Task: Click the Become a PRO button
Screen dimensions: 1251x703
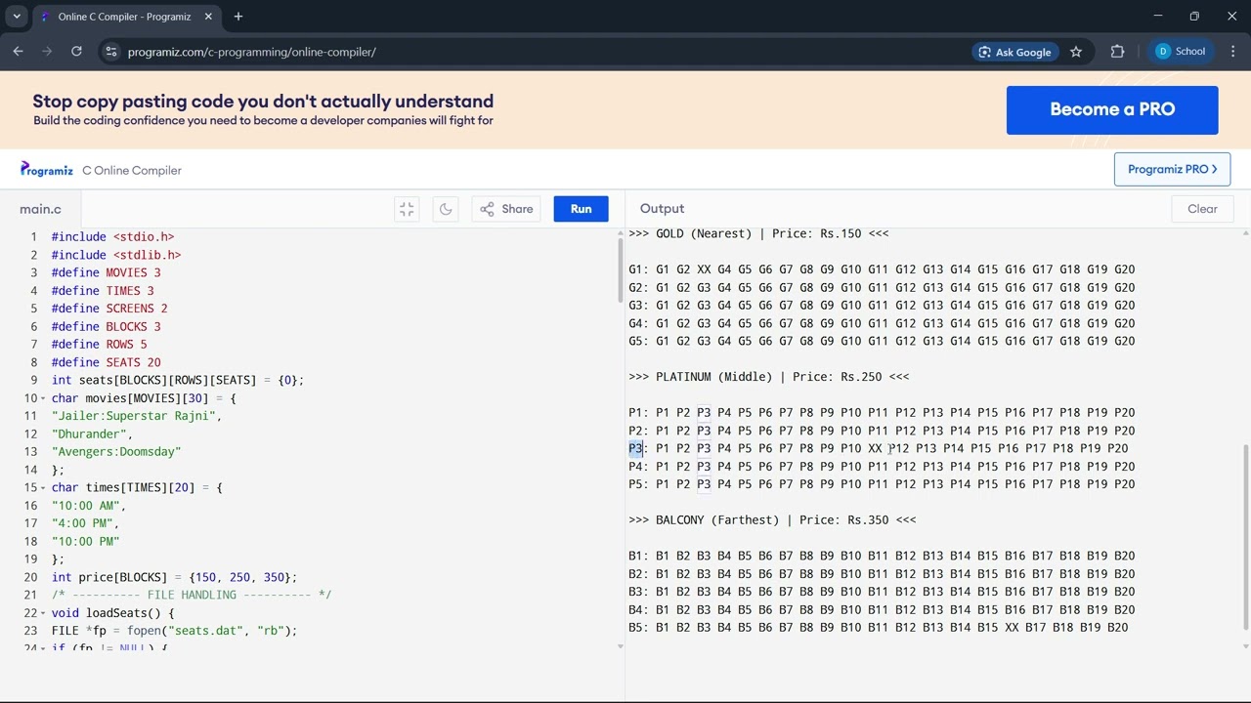Action: (x=1112, y=109)
